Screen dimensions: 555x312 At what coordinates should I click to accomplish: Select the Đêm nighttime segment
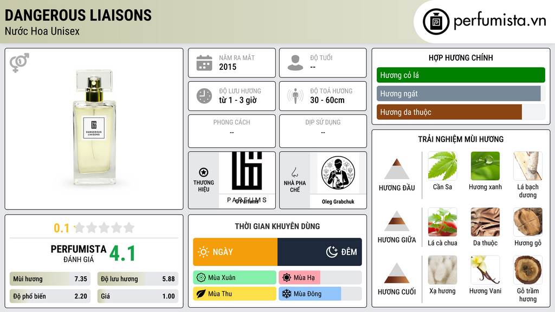[320, 252]
